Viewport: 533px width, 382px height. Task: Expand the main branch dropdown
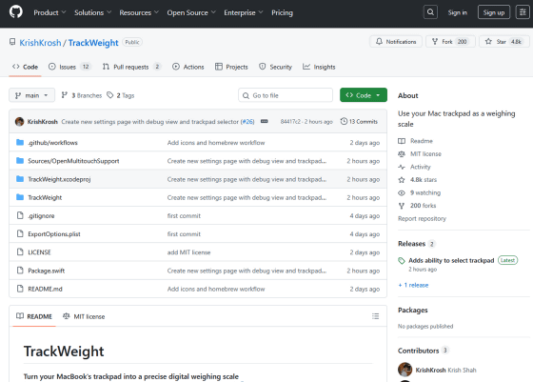click(x=31, y=95)
